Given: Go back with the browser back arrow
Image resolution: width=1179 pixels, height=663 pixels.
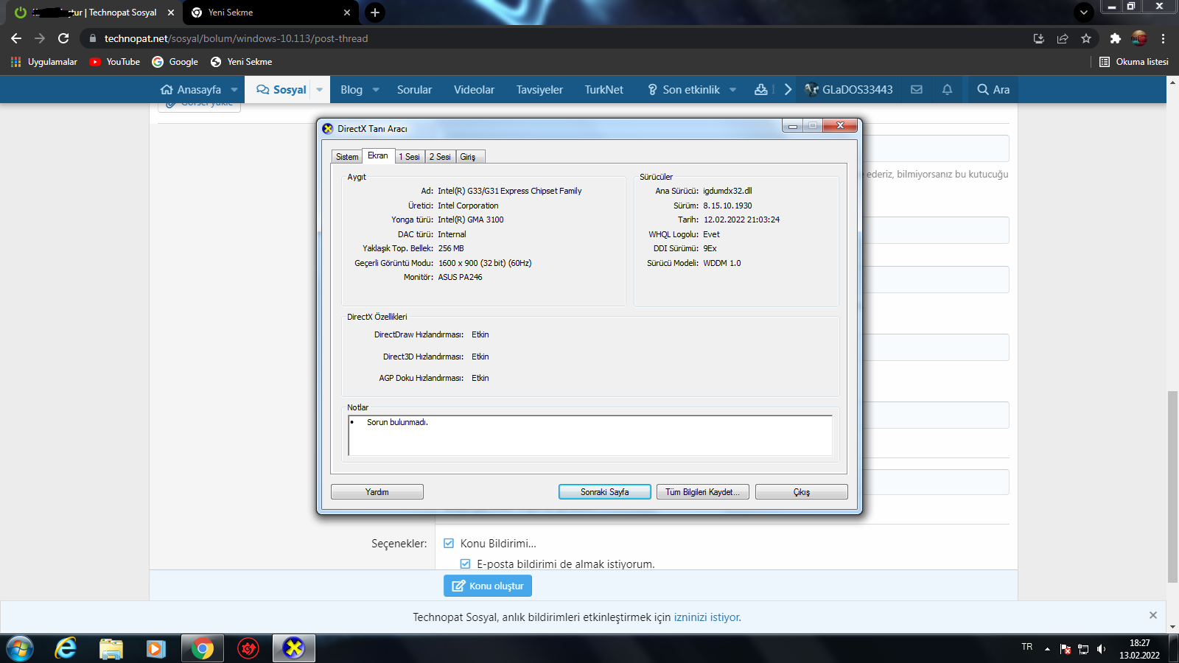Looking at the screenshot, I should point(16,38).
